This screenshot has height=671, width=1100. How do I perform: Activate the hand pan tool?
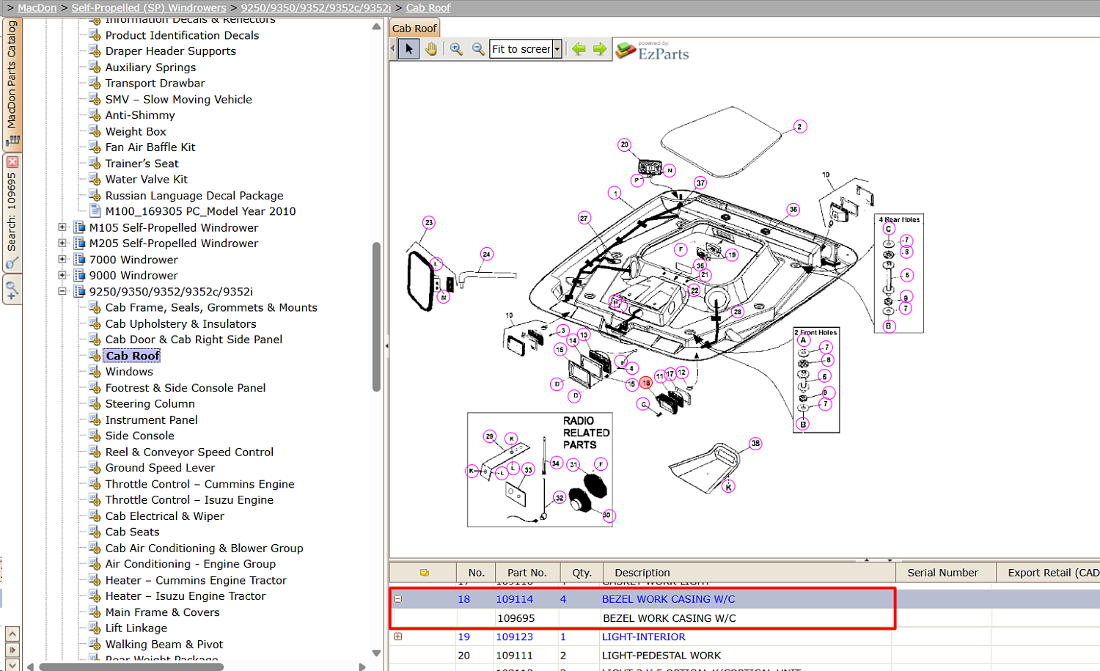pos(431,49)
